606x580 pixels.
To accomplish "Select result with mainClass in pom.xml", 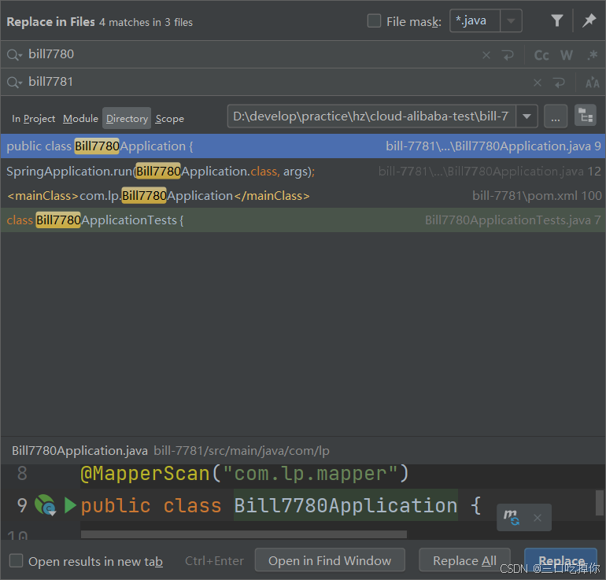I will click(303, 196).
